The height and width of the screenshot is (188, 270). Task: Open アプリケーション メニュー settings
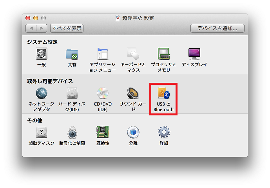[102, 54]
